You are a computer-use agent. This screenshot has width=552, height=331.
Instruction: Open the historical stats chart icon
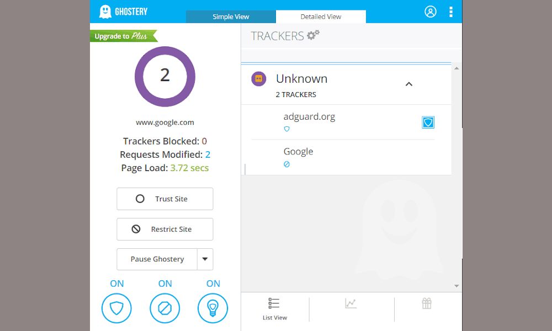pos(351,303)
